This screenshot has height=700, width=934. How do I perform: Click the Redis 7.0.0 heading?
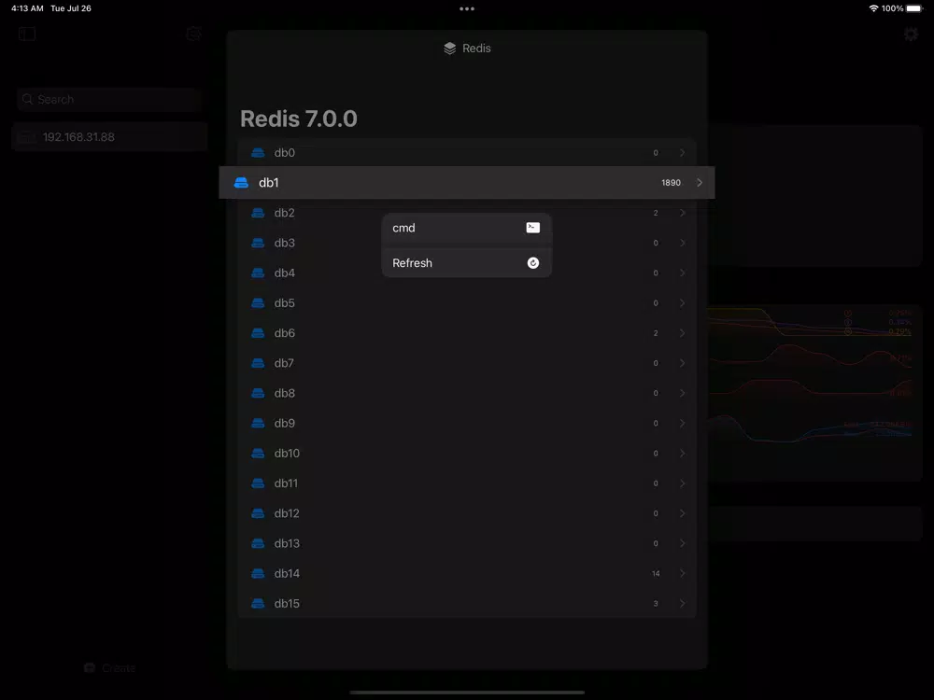[299, 119]
